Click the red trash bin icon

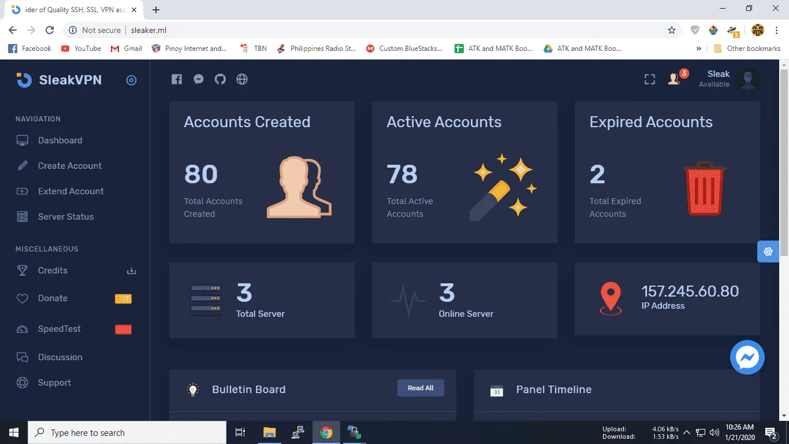705,188
